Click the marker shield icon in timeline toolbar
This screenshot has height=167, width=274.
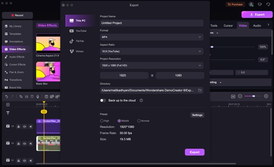click(x=32, y=96)
